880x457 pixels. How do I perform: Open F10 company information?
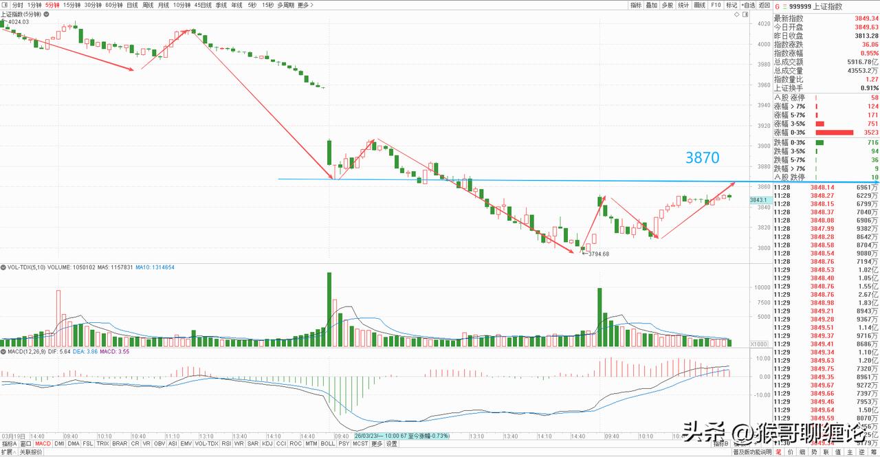(716, 5)
